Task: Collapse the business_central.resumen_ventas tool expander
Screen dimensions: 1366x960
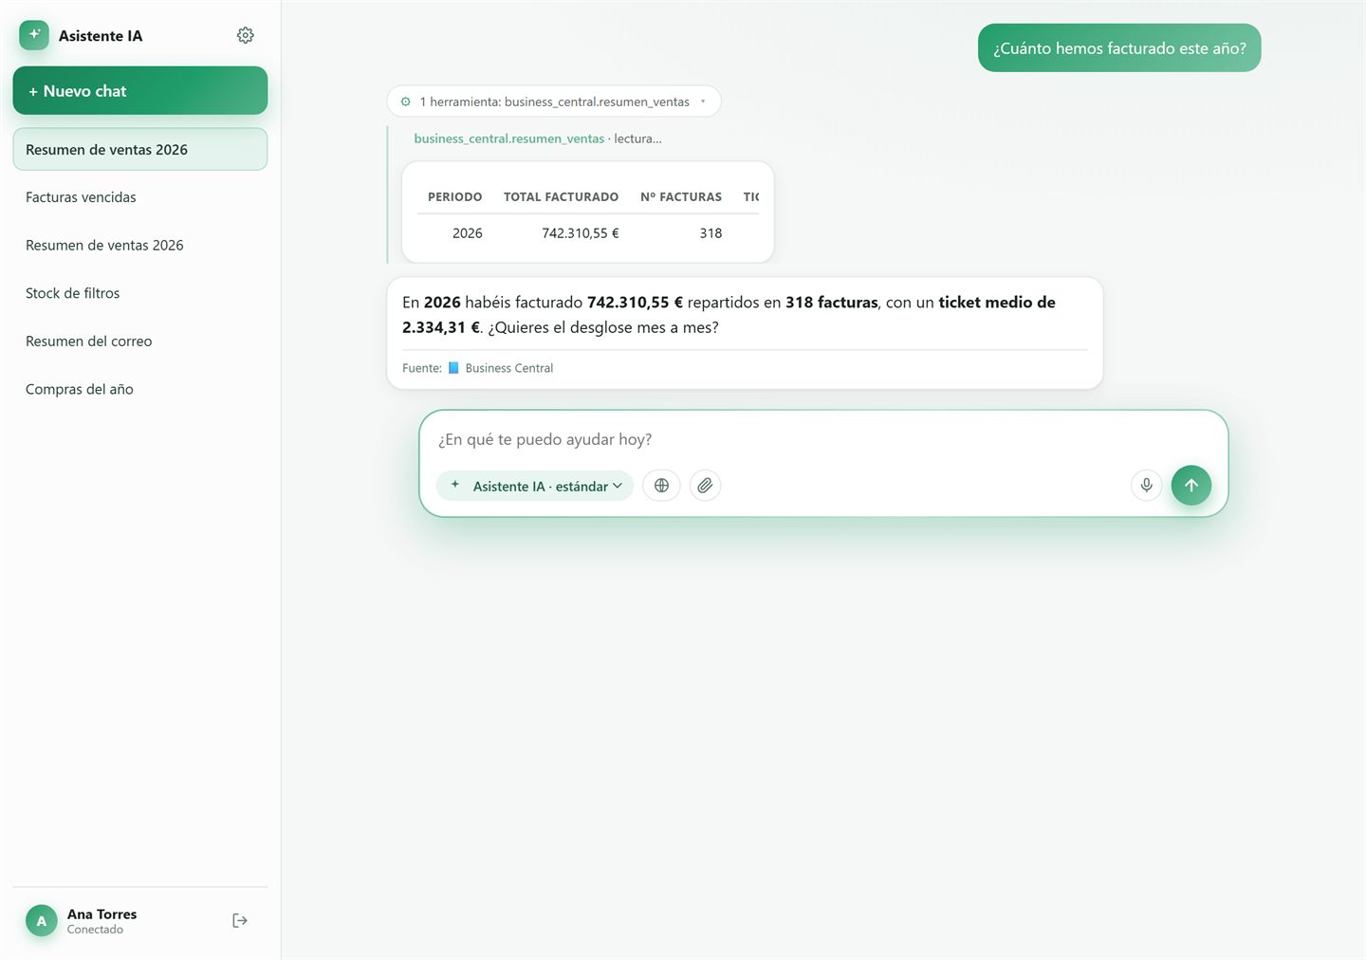Action: (x=554, y=102)
